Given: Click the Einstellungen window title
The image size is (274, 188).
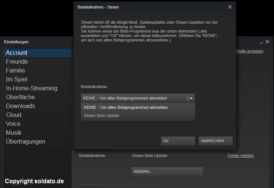Looking at the screenshot, I should (x=16, y=42).
